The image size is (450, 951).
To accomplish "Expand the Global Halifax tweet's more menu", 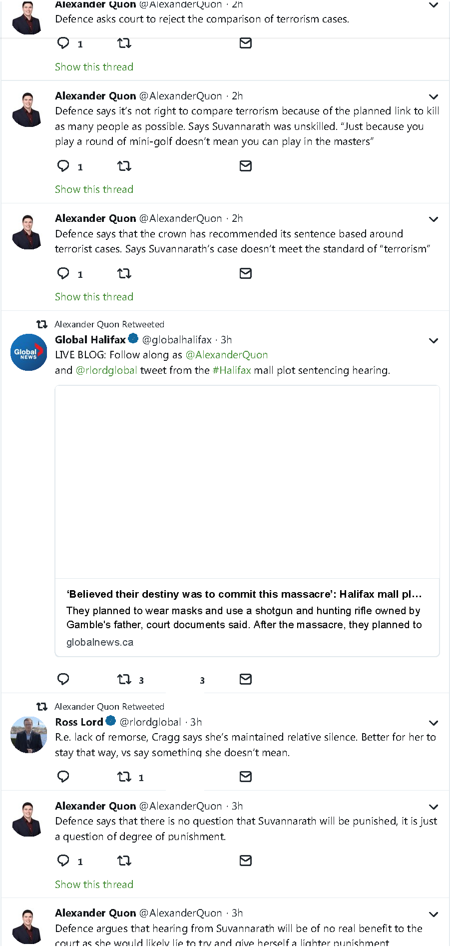I will coord(434,341).
